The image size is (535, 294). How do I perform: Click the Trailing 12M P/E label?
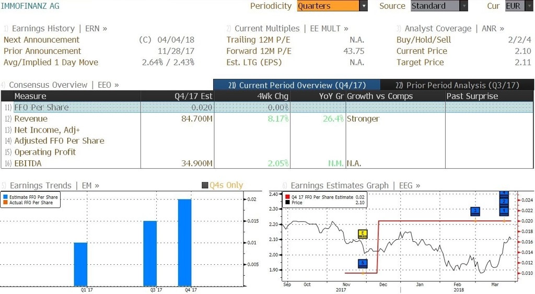tap(258, 40)
